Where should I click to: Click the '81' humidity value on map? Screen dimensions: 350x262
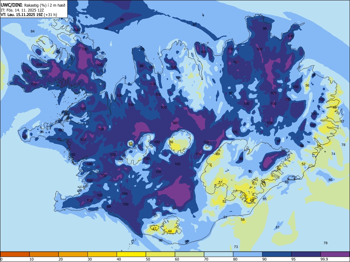pyautogui.click(x=278, y=227)
